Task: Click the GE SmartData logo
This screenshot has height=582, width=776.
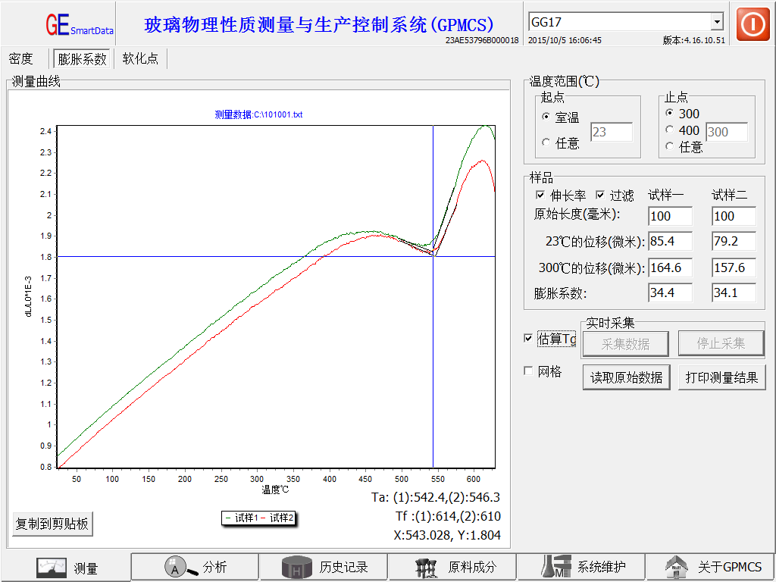Action: 80,25
